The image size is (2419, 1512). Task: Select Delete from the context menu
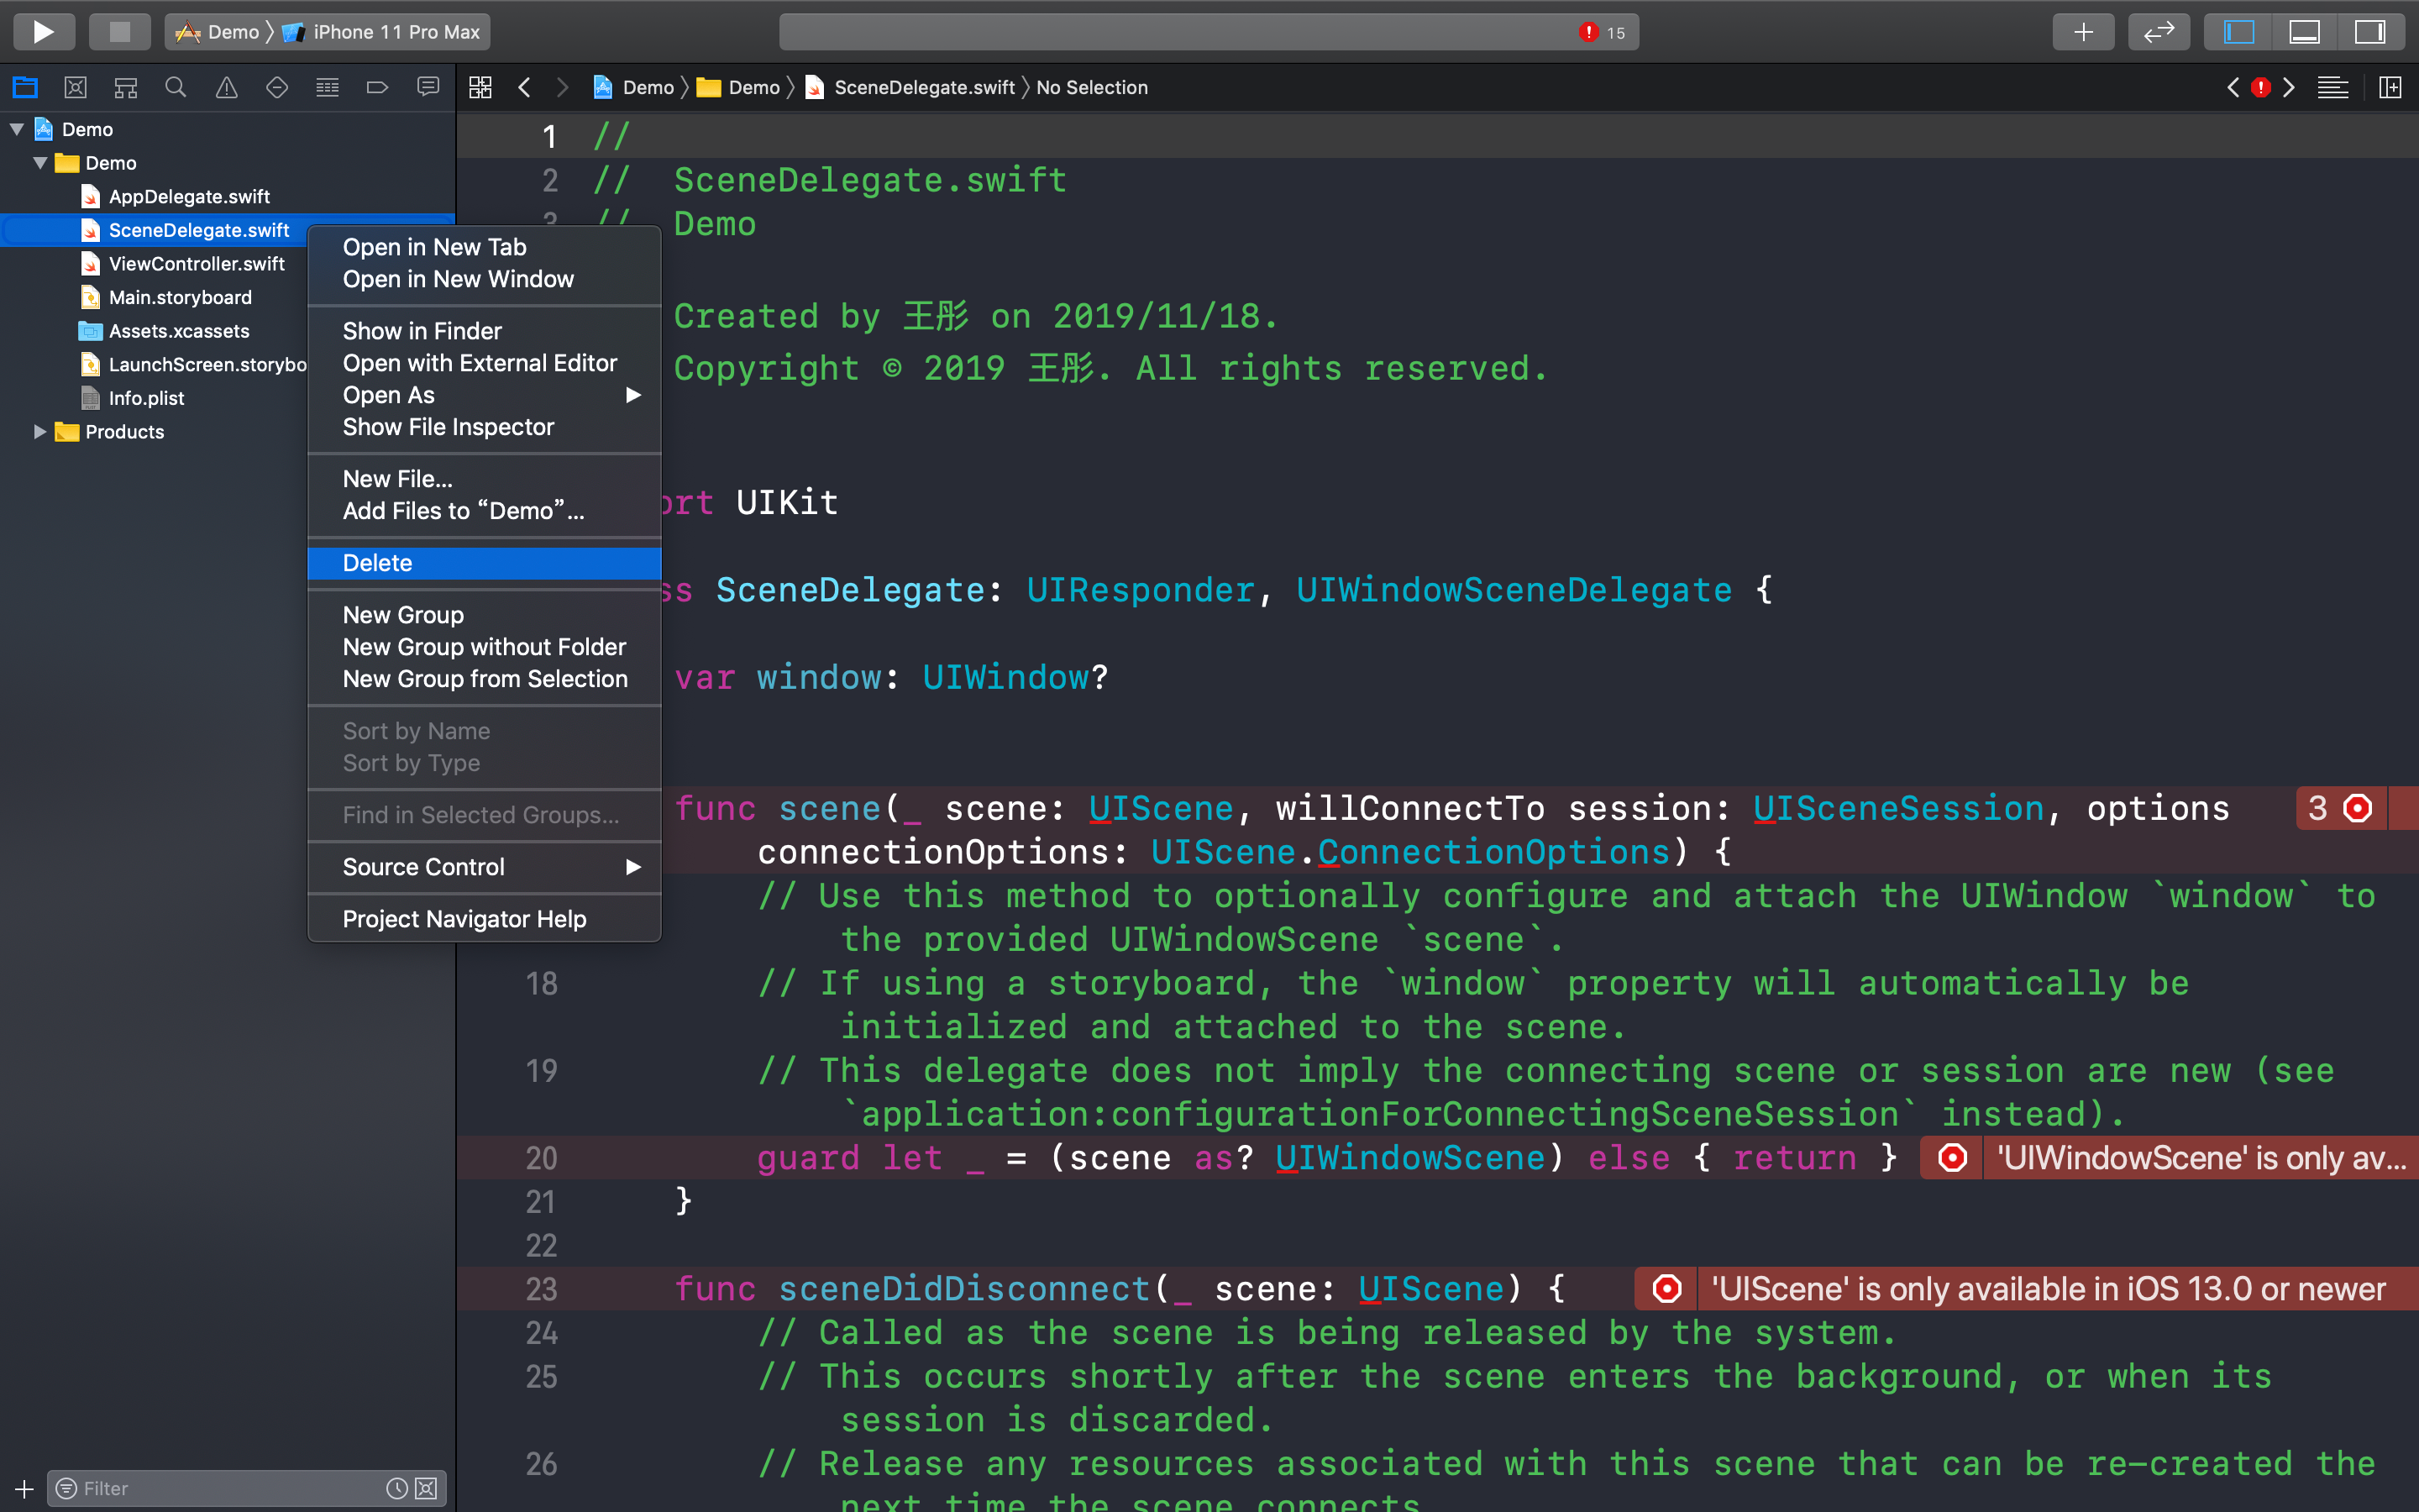(x=377, y=562)
